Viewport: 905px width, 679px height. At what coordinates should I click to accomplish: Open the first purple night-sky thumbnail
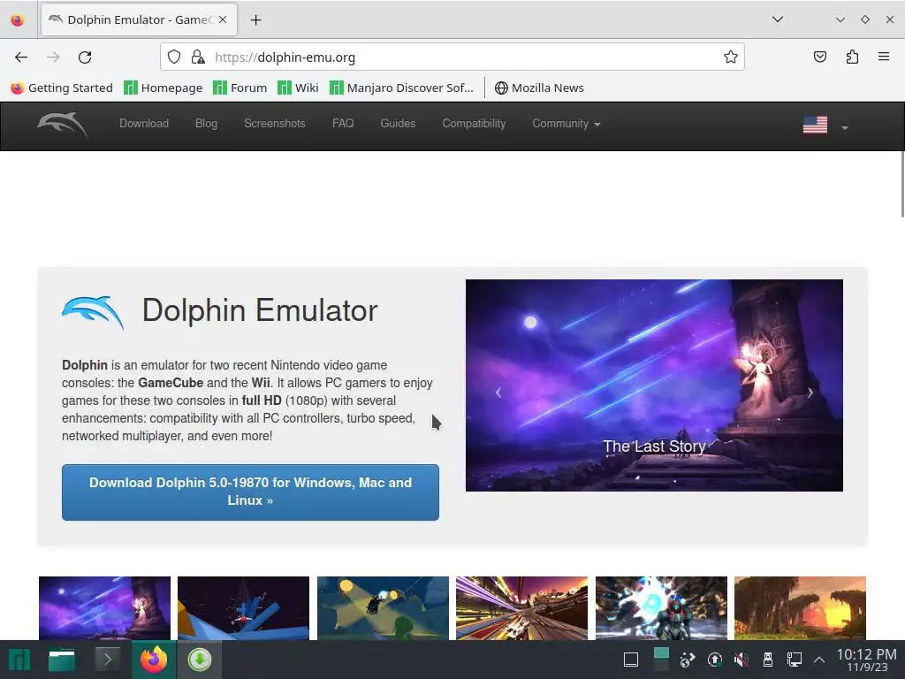click(104, 608)
